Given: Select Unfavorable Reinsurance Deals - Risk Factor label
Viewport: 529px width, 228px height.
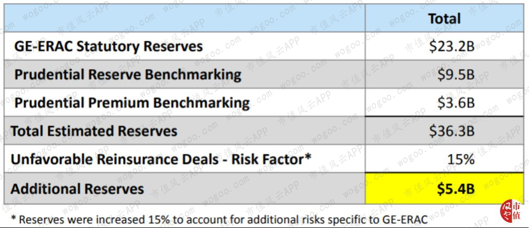Looking at the screenshot, I should (x=161, y=159).
